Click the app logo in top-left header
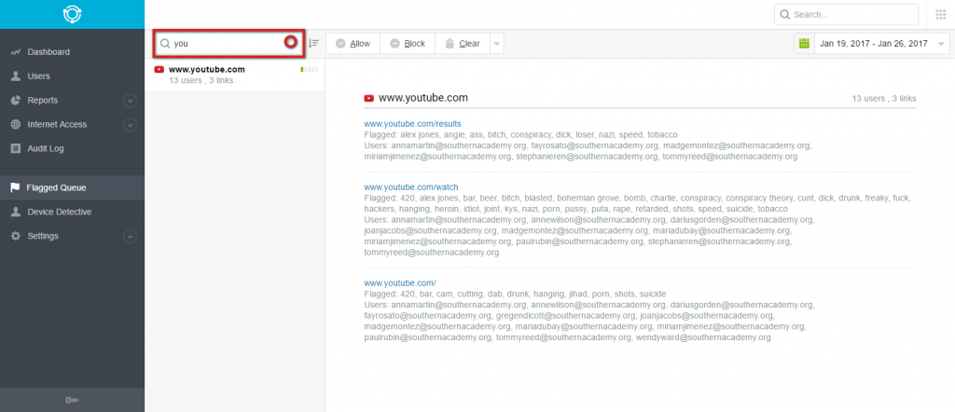Viewport: 955px width, 412px height. (72, 14)
